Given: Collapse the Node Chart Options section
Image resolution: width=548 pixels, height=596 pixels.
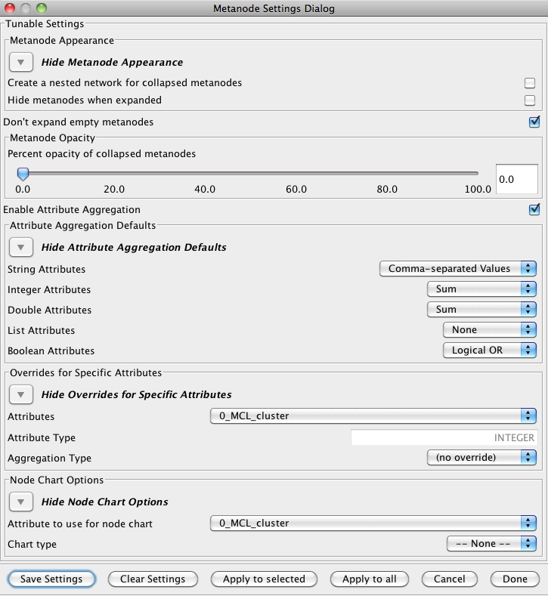Looking at the screenshot, I should [21, 502].
